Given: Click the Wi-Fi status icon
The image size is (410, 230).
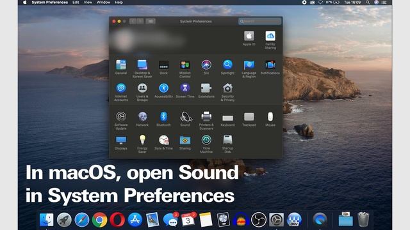Looking at the screenshot, I should pyautogui.click(x=320, y=3).
